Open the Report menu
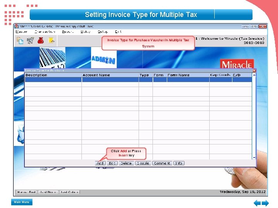This screenshot has width=278, height=208. click(x=68, y=32)
